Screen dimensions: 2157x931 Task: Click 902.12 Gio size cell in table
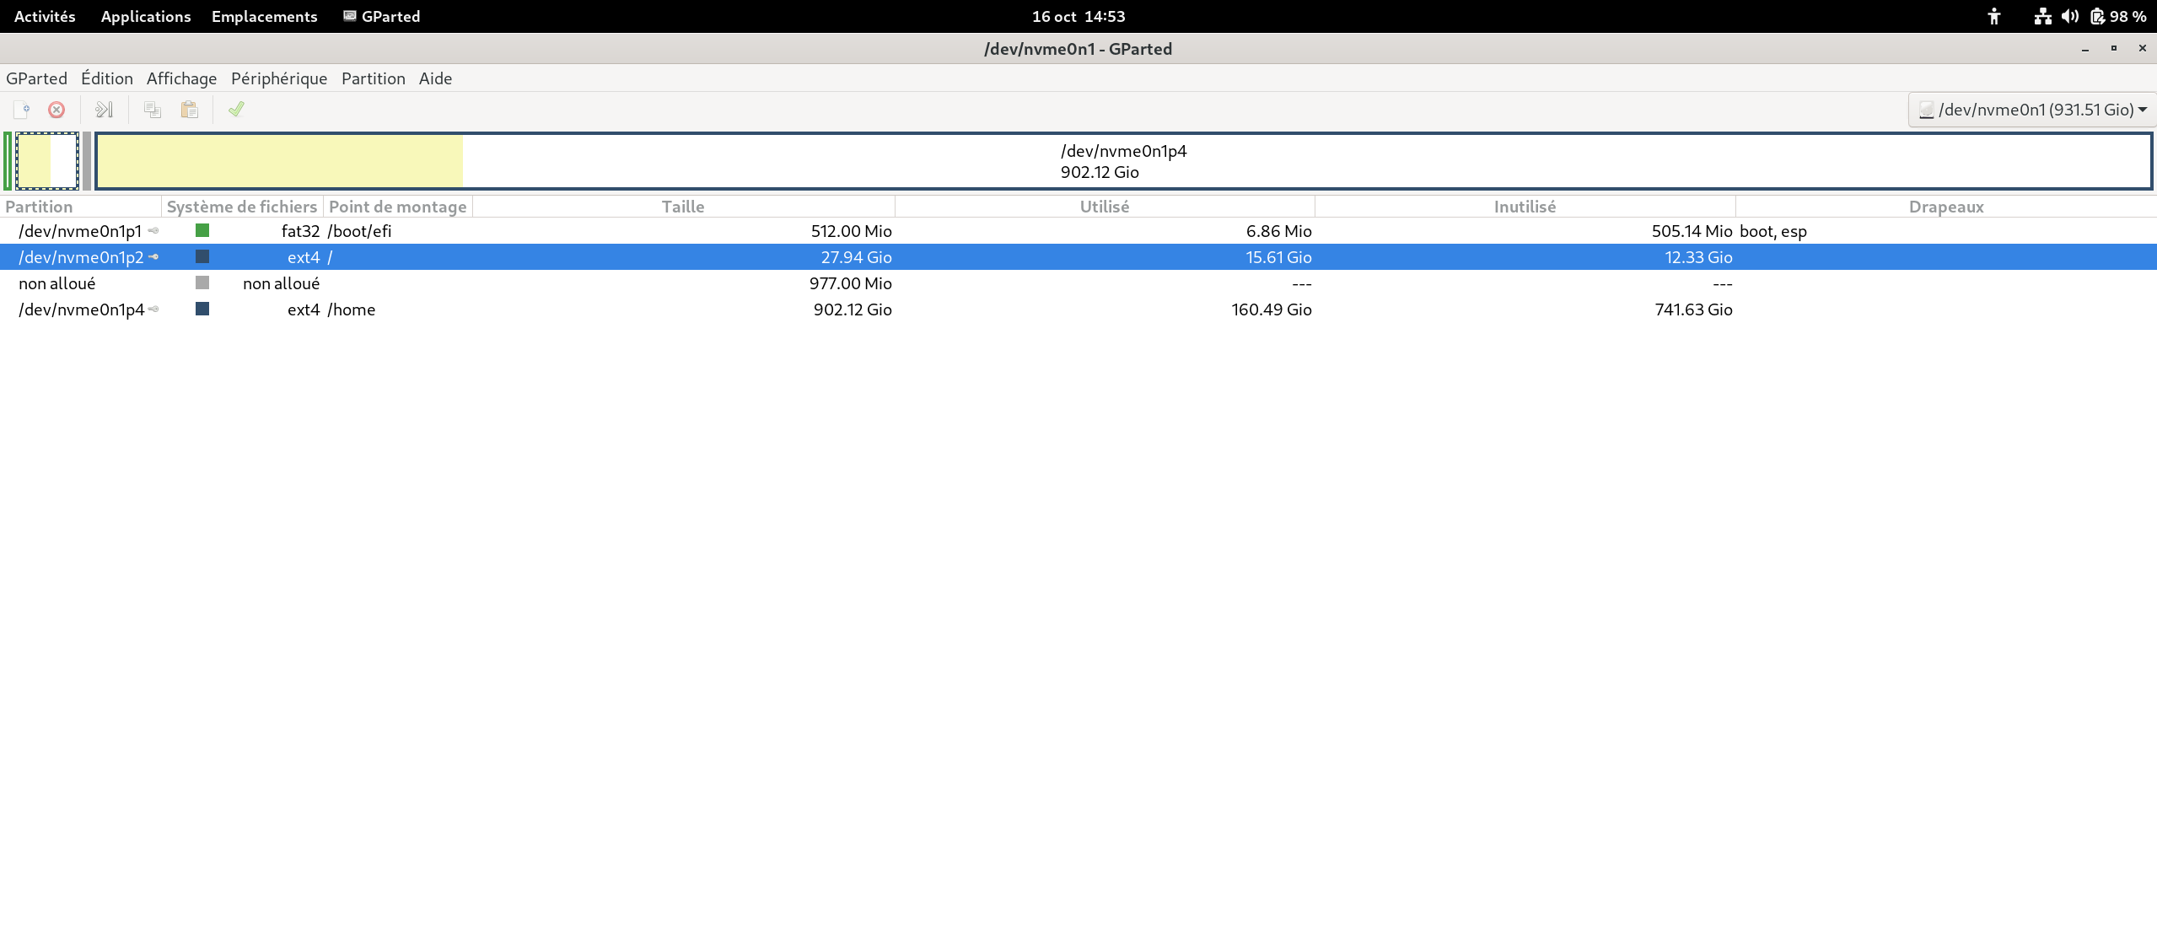point(853,309)
